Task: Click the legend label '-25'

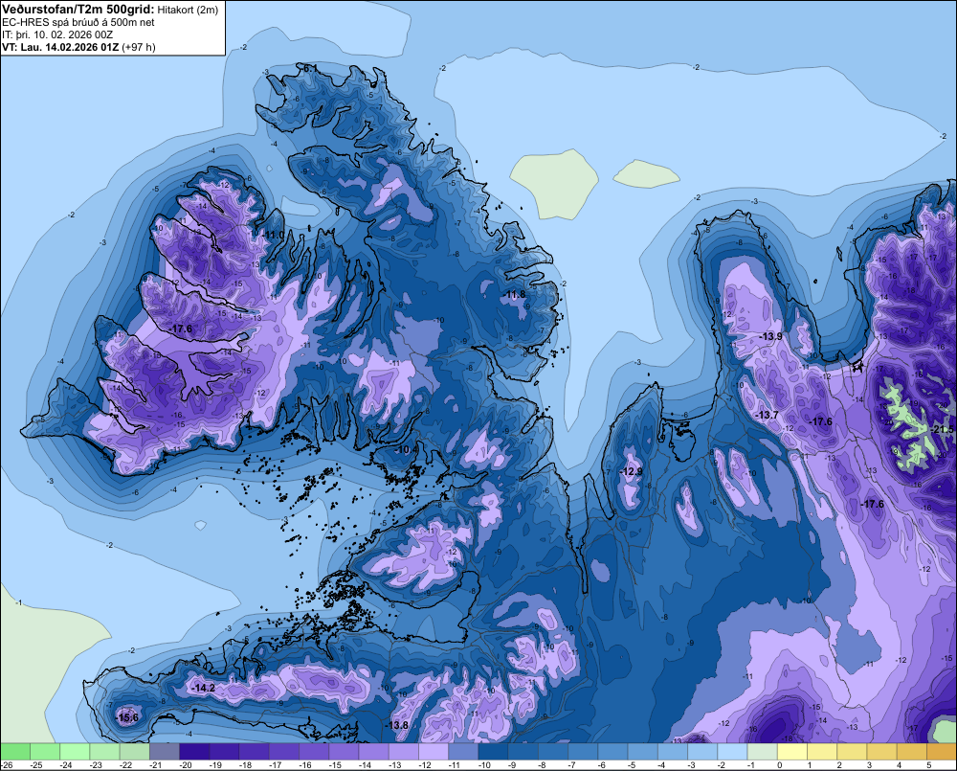Action: [x=36, y=765]
